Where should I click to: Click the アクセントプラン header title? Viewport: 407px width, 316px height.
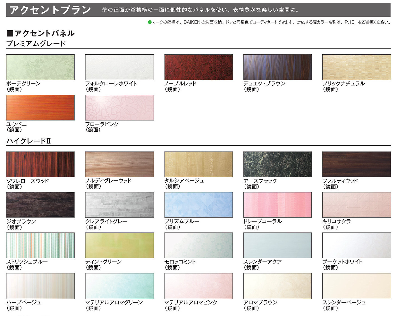pos(50,10)
